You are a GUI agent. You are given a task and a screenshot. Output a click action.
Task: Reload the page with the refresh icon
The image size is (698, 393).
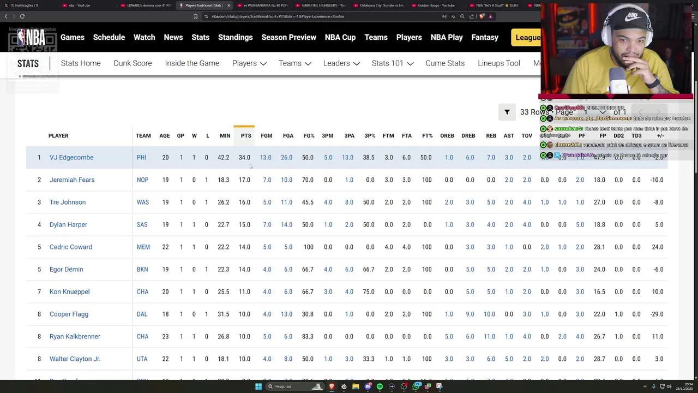click(x=22, y=16)
